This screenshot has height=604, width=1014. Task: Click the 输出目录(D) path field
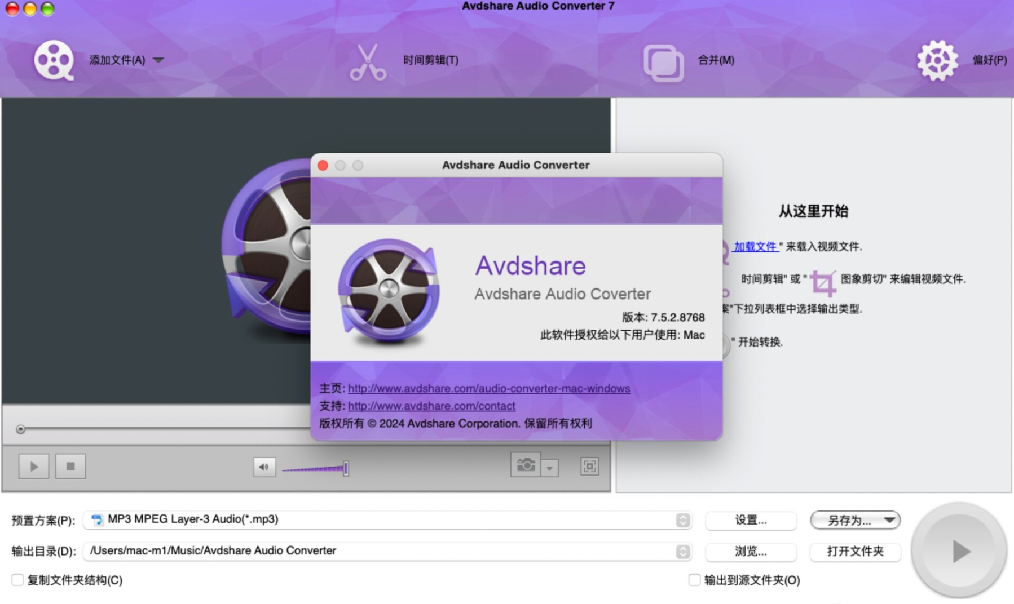click(x=387, y=551)
